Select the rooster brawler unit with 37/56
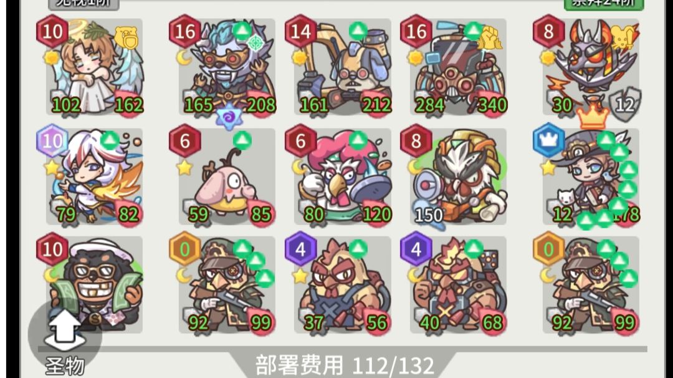This screenshot has width=673, height=378. (x=343, y=284)
